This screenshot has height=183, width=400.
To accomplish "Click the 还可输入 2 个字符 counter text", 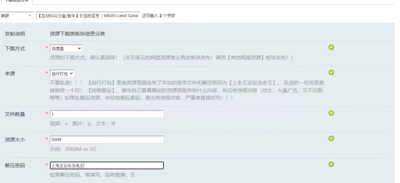I will click(158, 15).
